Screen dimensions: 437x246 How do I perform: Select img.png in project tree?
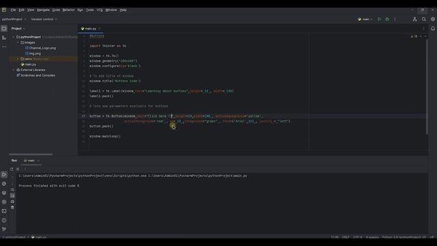coord(33,53)
